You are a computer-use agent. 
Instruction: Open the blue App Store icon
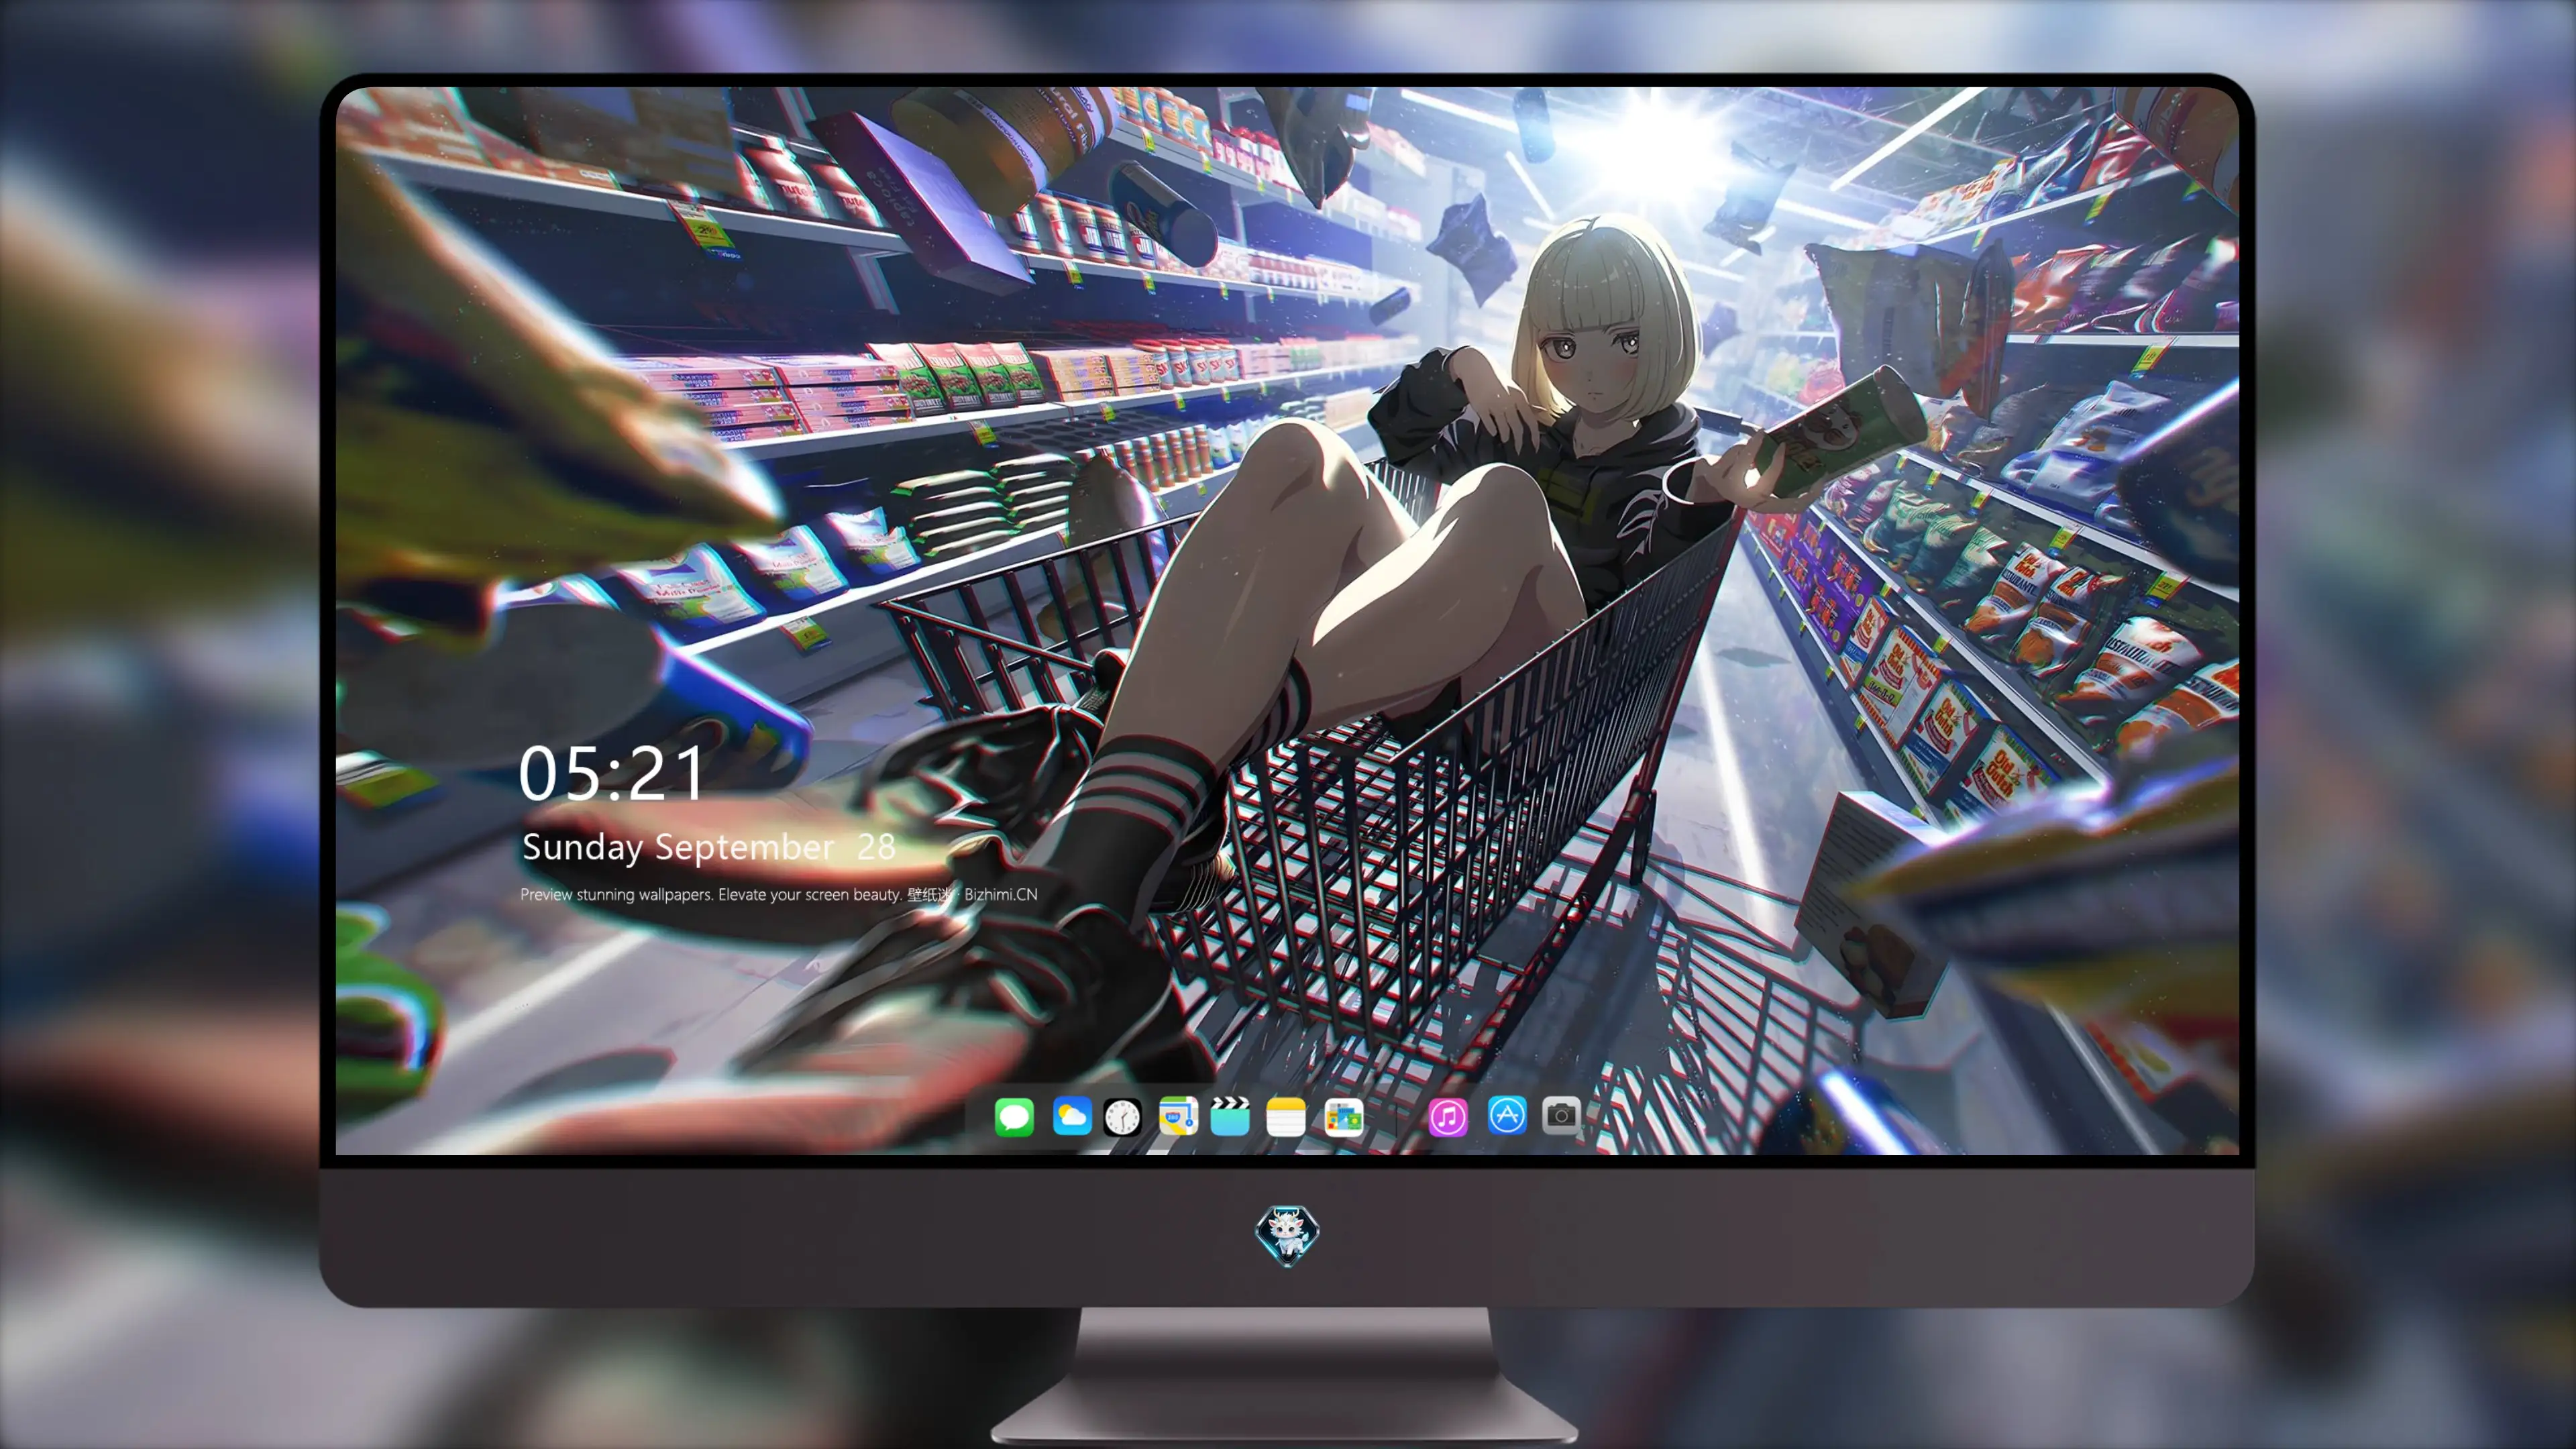(x=1507, y=1115)
